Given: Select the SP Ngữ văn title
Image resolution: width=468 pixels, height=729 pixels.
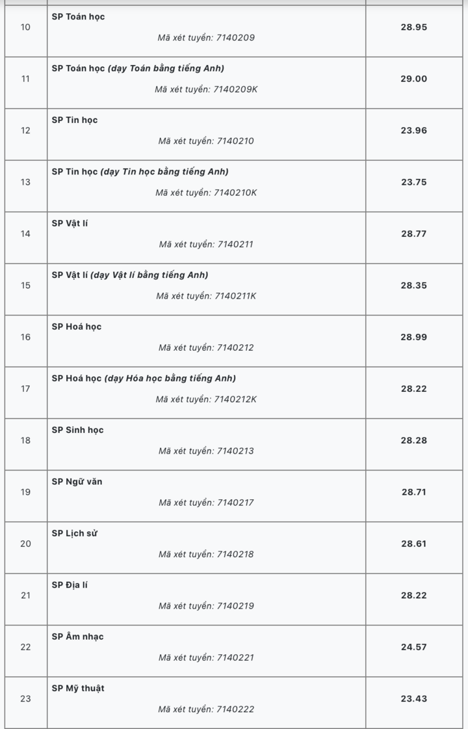Looking at the screenshot, I should pos(77,482).
